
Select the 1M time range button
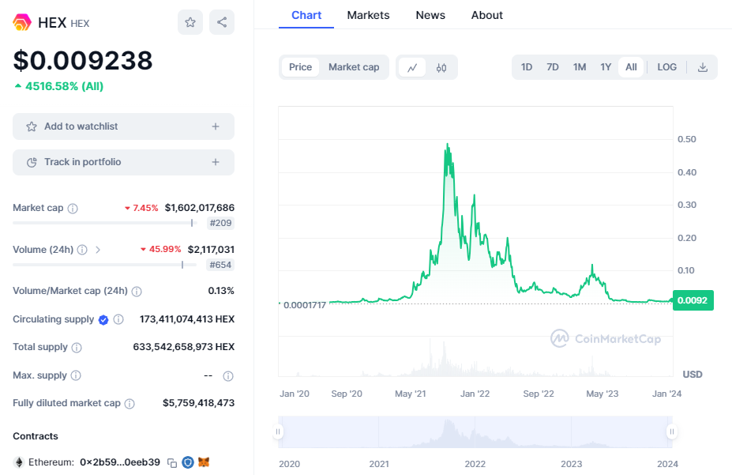580,67
